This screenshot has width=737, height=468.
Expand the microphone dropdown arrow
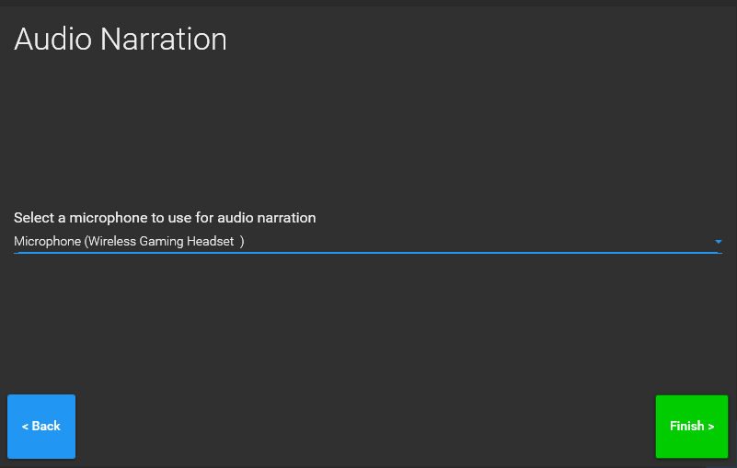tap(718, 242)
